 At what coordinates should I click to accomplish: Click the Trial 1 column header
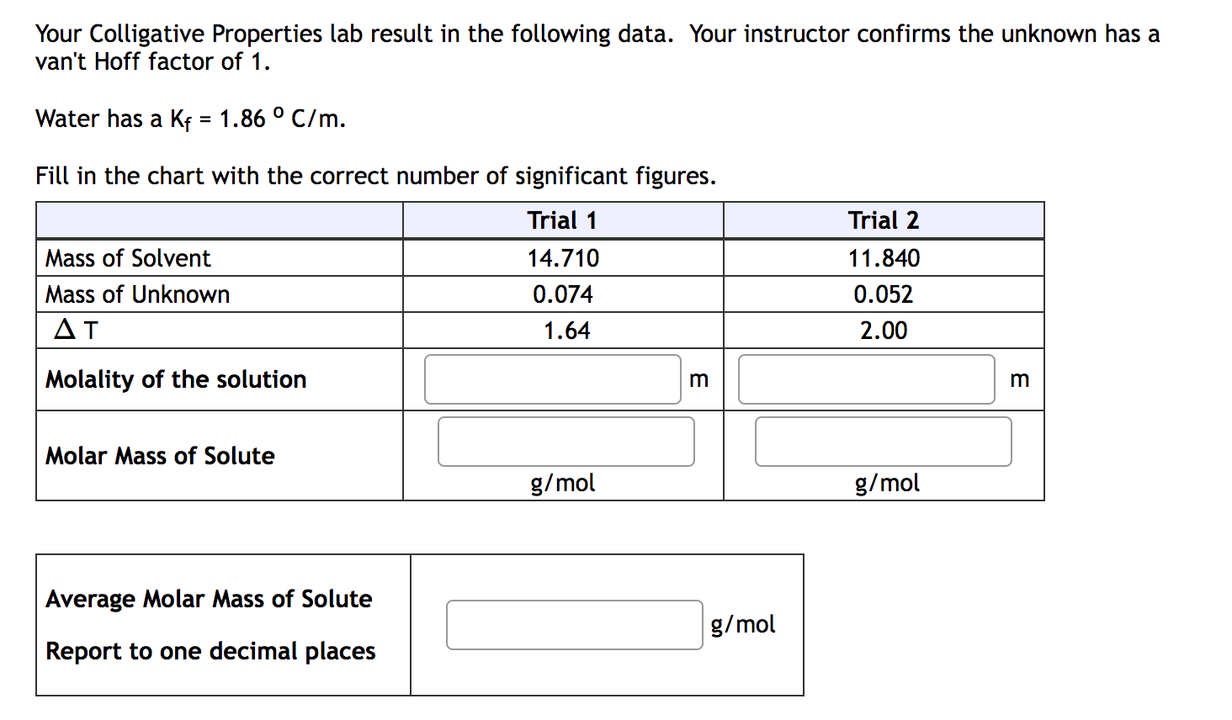click(561, 220)
